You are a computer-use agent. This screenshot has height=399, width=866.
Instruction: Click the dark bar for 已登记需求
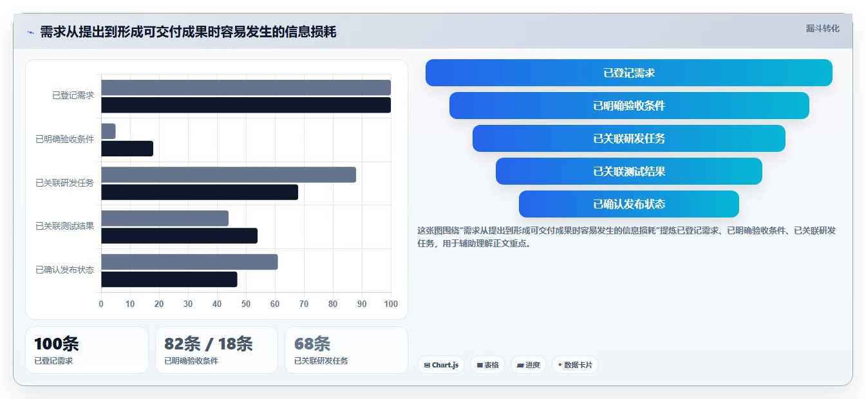(246, 105)
